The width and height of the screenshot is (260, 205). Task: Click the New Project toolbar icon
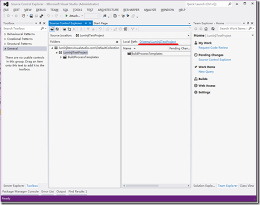(23, 16)
